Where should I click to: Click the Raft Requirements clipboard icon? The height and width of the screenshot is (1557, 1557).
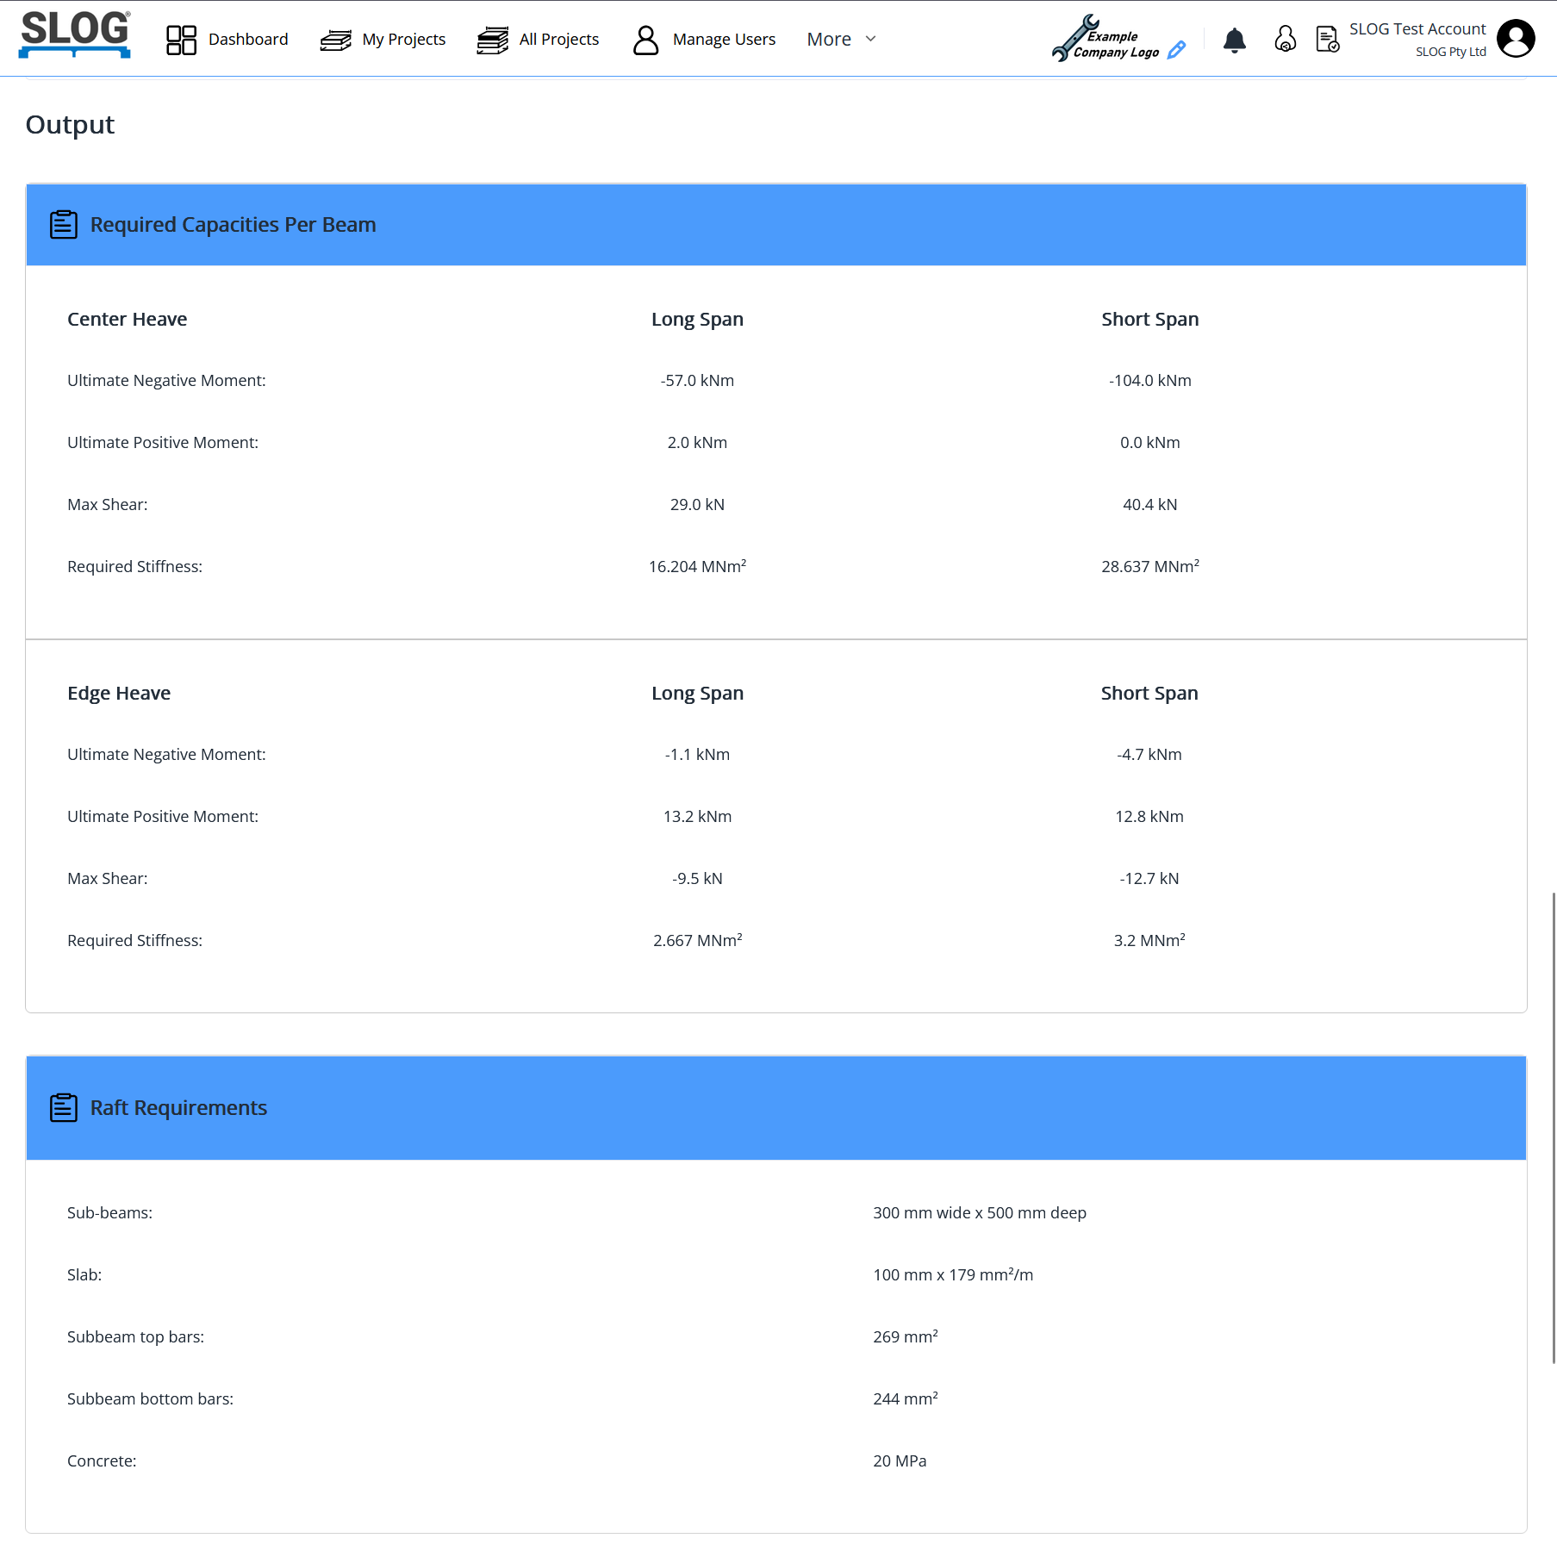[x=64, y=1108]
